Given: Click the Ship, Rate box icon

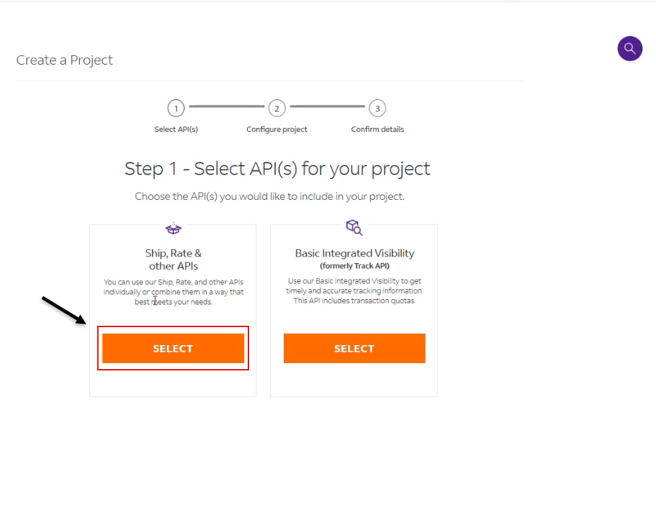Looking at the screenshot, I should pyautogui.click(x=173, y=229).
